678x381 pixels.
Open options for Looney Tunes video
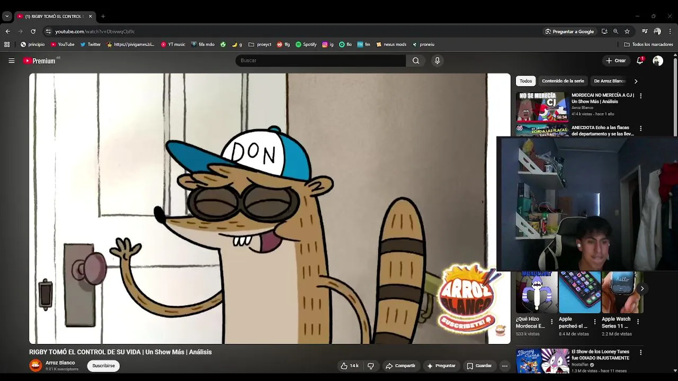pyautogui.click(x=640, y=352)
